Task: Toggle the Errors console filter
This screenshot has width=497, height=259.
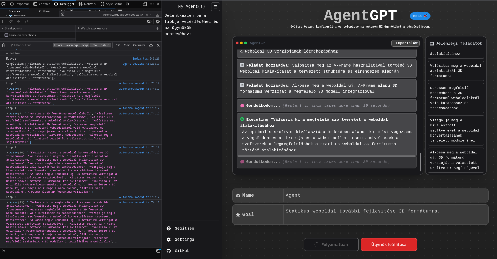Action: pyautogui.click(x=58, y=45)
